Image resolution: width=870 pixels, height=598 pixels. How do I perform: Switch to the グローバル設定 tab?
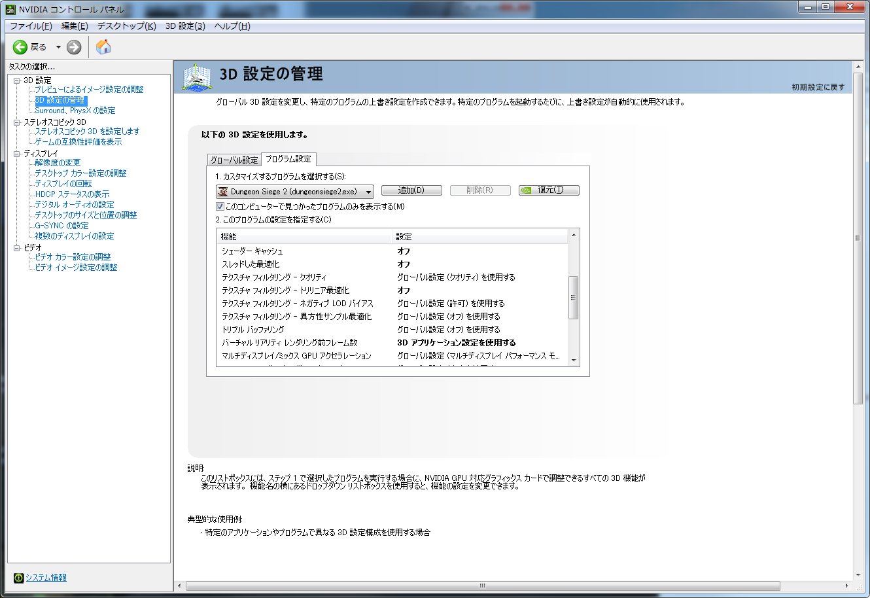point(234,160)
